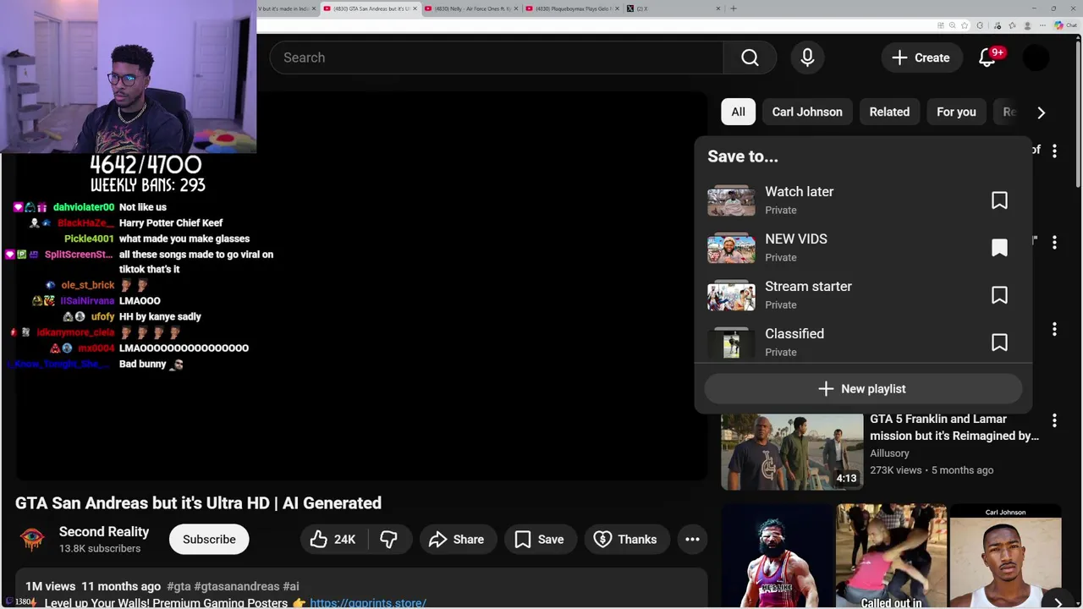Click 'WEEKLY BANS: 293' overlay text
Image resolution: width=1083 pixels, height=609 pixels.
(148, 185)
